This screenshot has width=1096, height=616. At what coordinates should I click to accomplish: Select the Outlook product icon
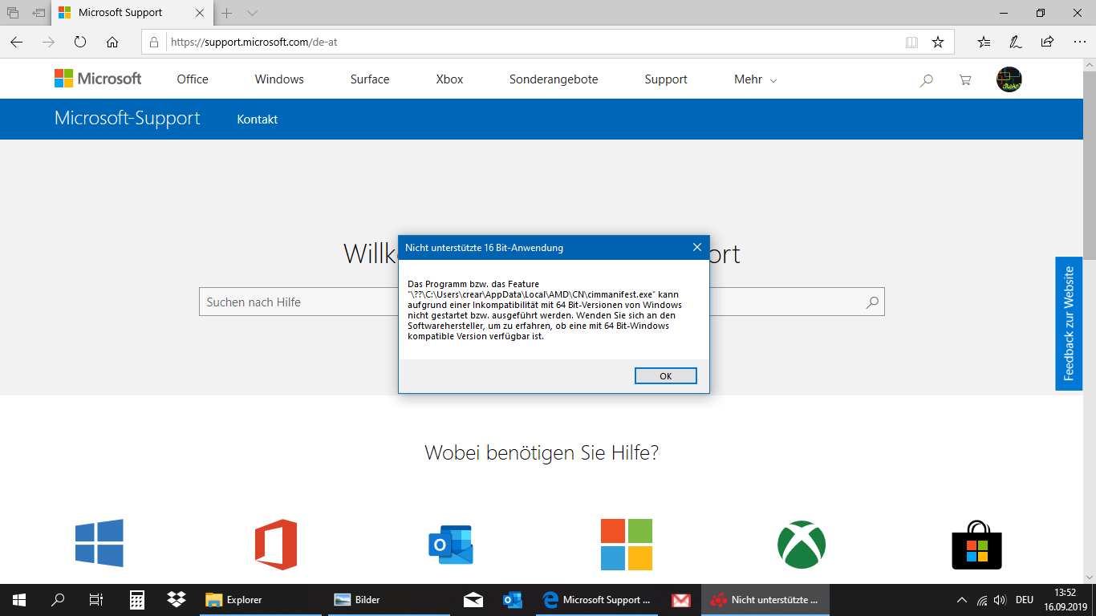click(x=451, y=545)
